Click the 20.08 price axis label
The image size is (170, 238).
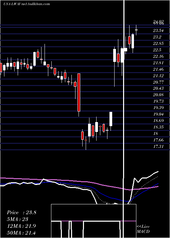[x=158, y=95]
